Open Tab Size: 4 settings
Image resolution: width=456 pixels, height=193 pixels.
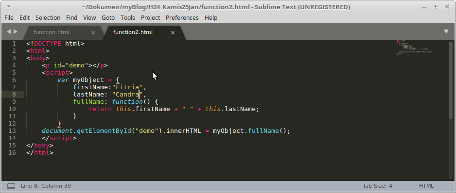point(377,186)
